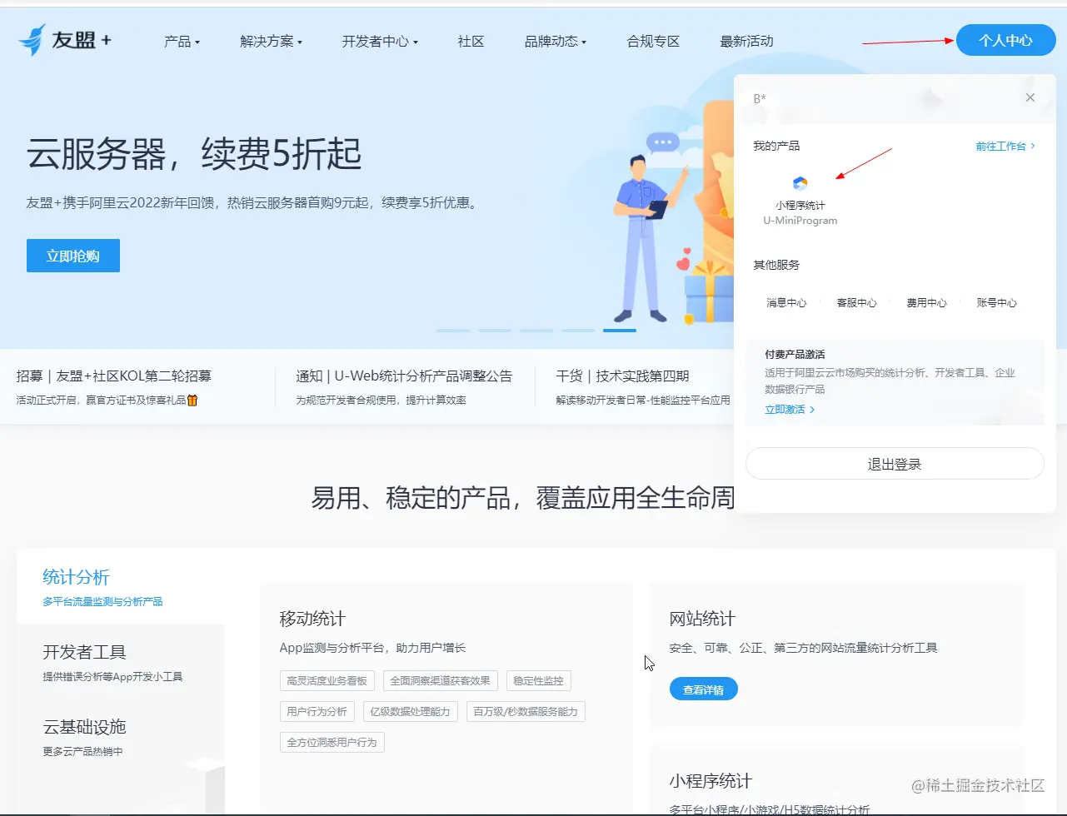Click the 用户行为分析 tag
This screenshot has height=816, width=1067.
(317, 712)
